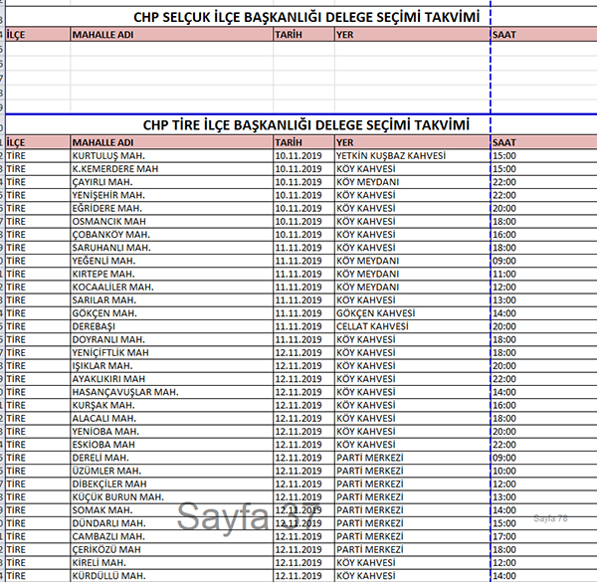Select the ÇAYIRLI MAH. cell

[172, 182]
